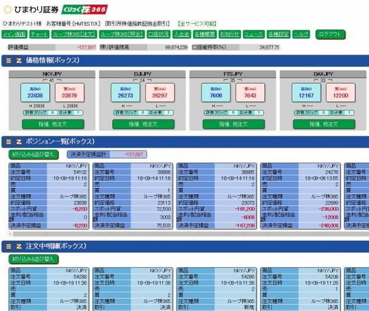
Task: Click the 預り評価残高 value 99,874,239
Action: [x=177, y=47]
